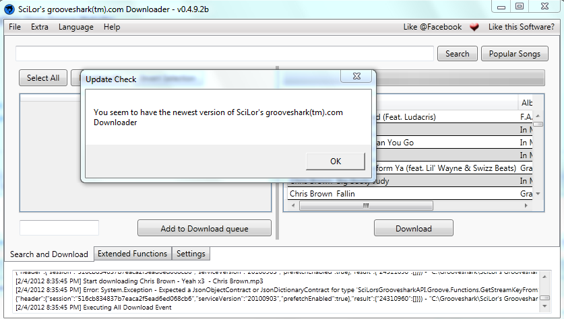Click the grooveshark app icon in title bar
This screenshot has width=564, height=319.
pyautogui.click(x=9, y=9)
